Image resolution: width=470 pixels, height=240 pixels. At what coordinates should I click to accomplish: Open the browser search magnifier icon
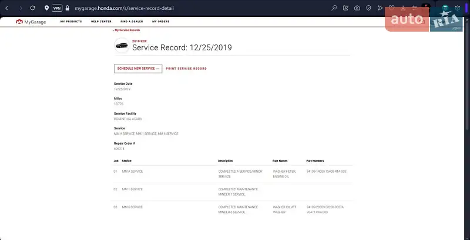334,8
